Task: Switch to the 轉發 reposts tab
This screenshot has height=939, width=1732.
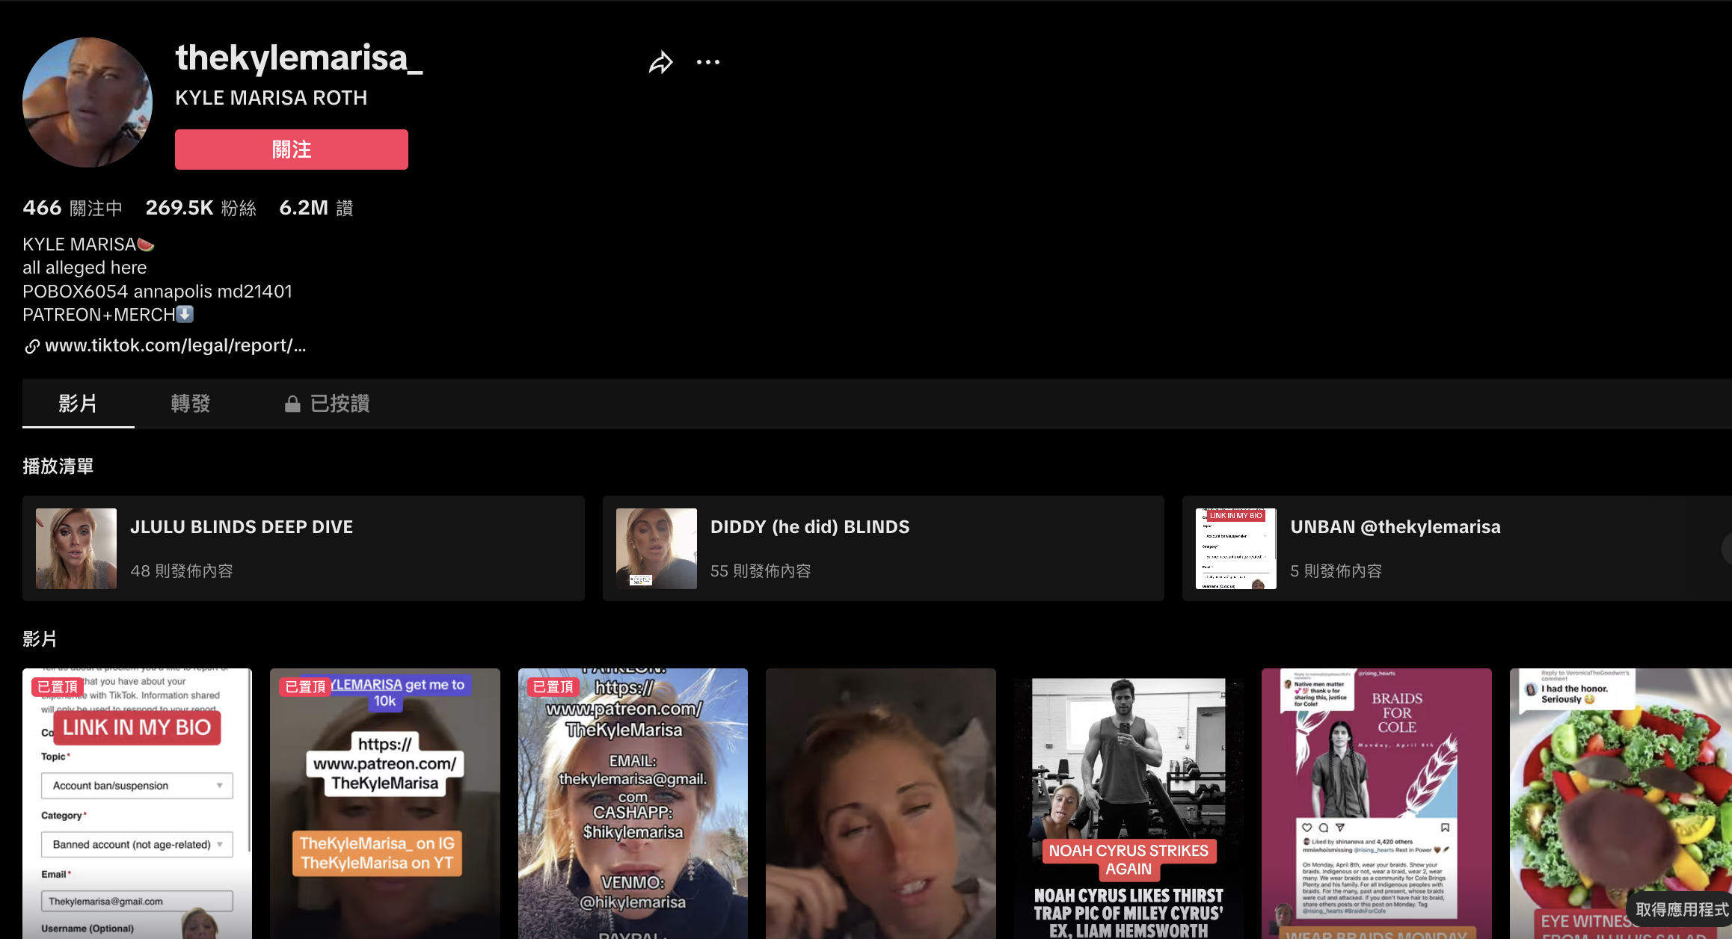Action: (191, 404)
